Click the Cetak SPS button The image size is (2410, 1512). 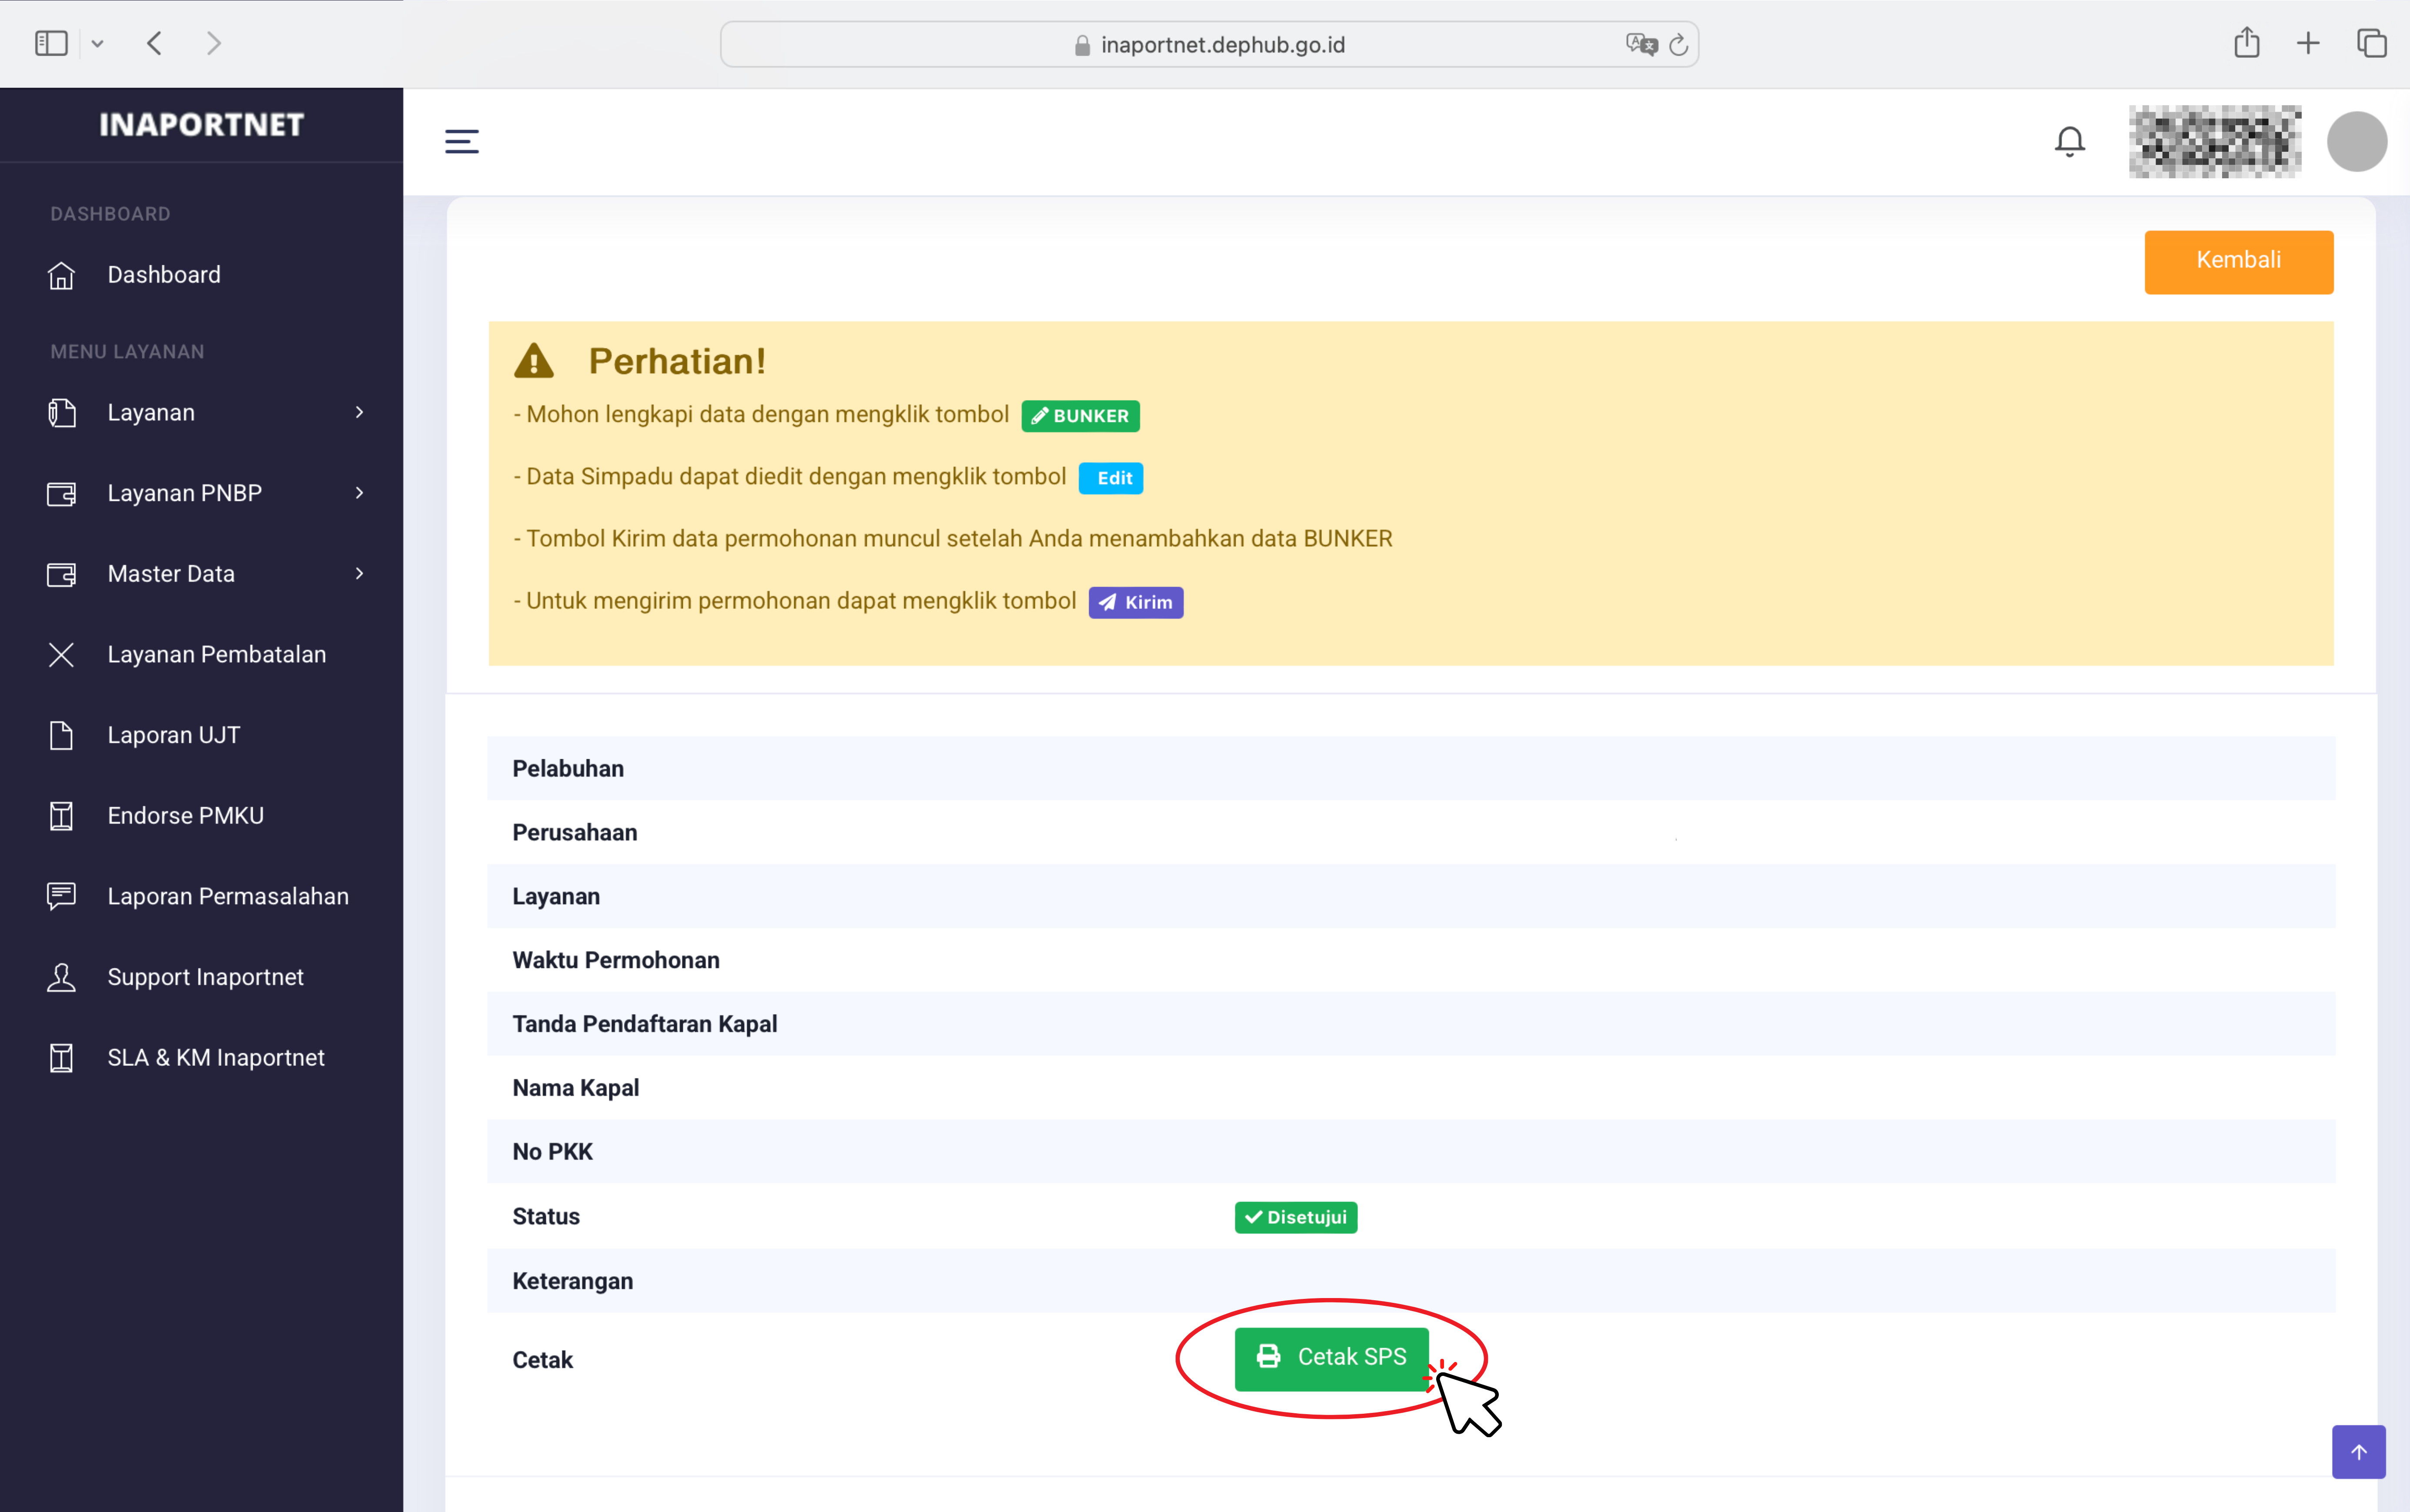point(1331,1357)
